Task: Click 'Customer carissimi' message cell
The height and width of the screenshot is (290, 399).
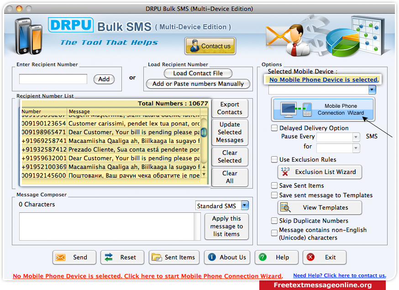Action: [x=134, y=123]
